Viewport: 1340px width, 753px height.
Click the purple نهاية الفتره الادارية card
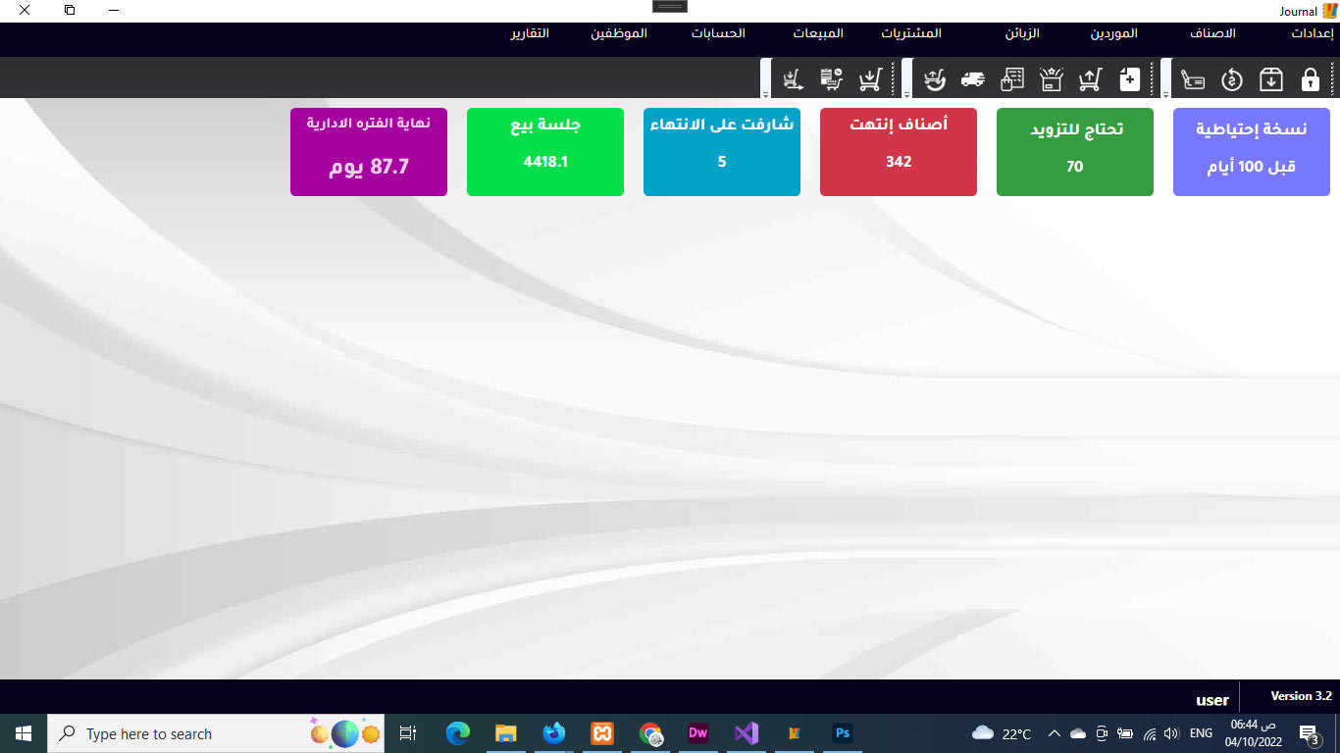(x=369, y=152)
